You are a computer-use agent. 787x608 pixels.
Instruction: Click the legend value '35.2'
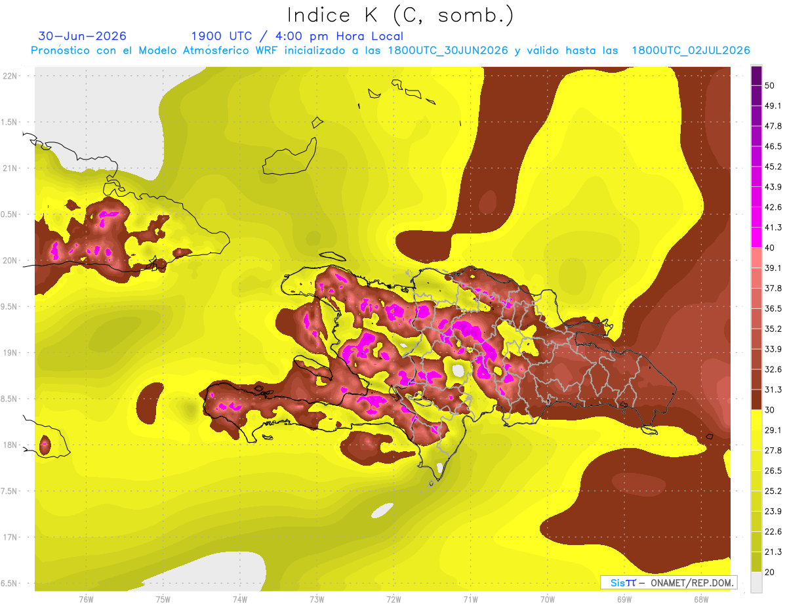(773, 329)
